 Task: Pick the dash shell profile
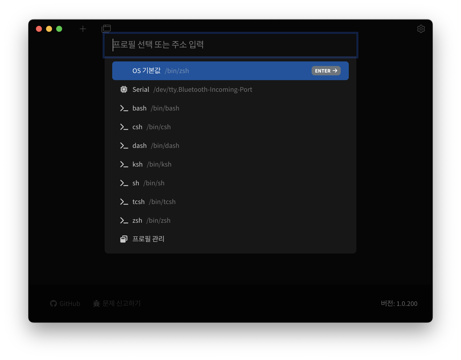click(230, 146)
